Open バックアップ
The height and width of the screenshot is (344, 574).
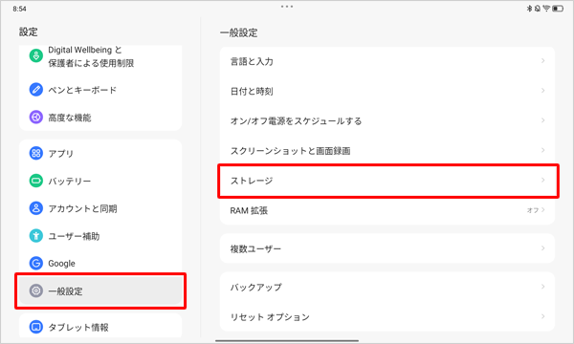point(387,287)
